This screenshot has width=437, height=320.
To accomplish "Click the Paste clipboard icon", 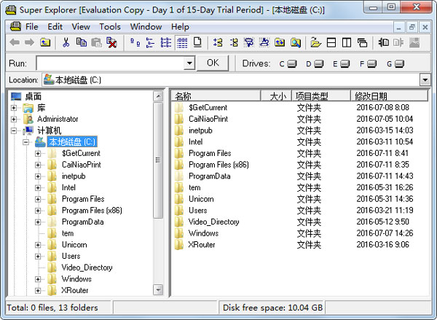I will (x=96, y=43).
